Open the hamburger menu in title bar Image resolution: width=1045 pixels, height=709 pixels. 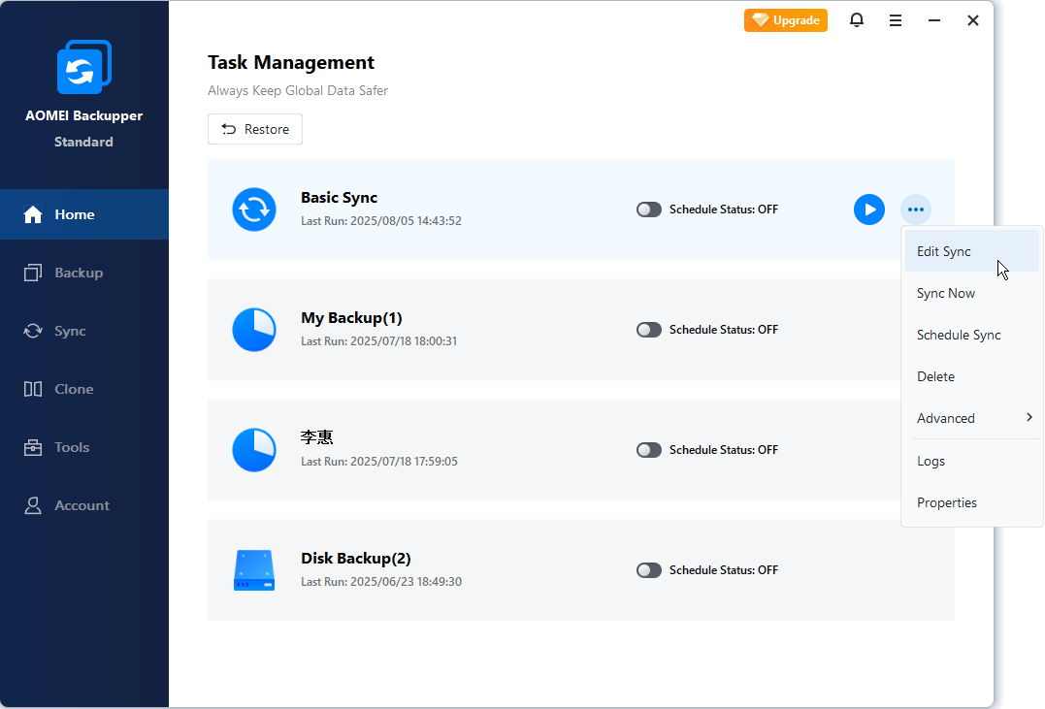(x=896, y=20)
